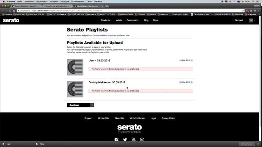This screenshot has height=147, width=262.
Task: Click the browser reload button
Action: [x=10, y=11]
